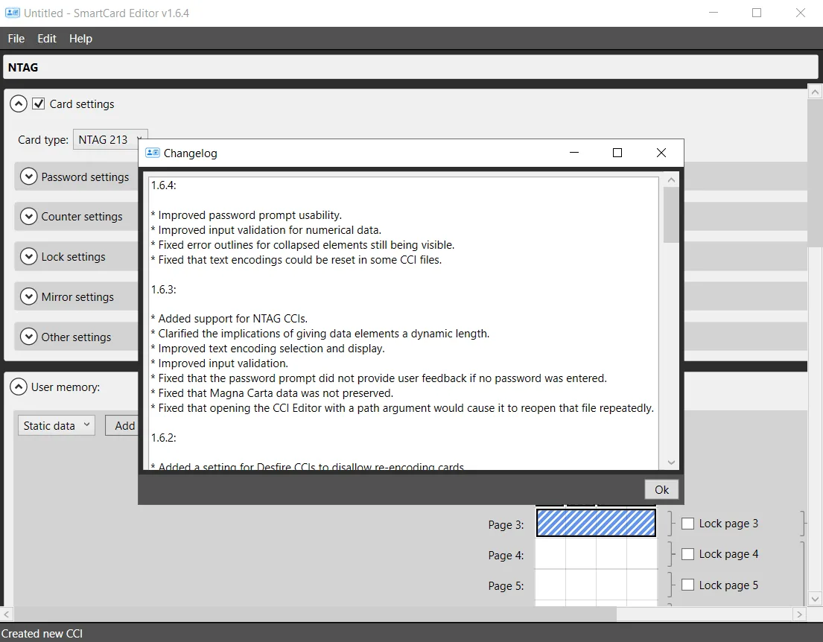The image size is (823, 642).
Task: Click the '1.6.3:' changelog heading
Action: click(x=164, y=289)
